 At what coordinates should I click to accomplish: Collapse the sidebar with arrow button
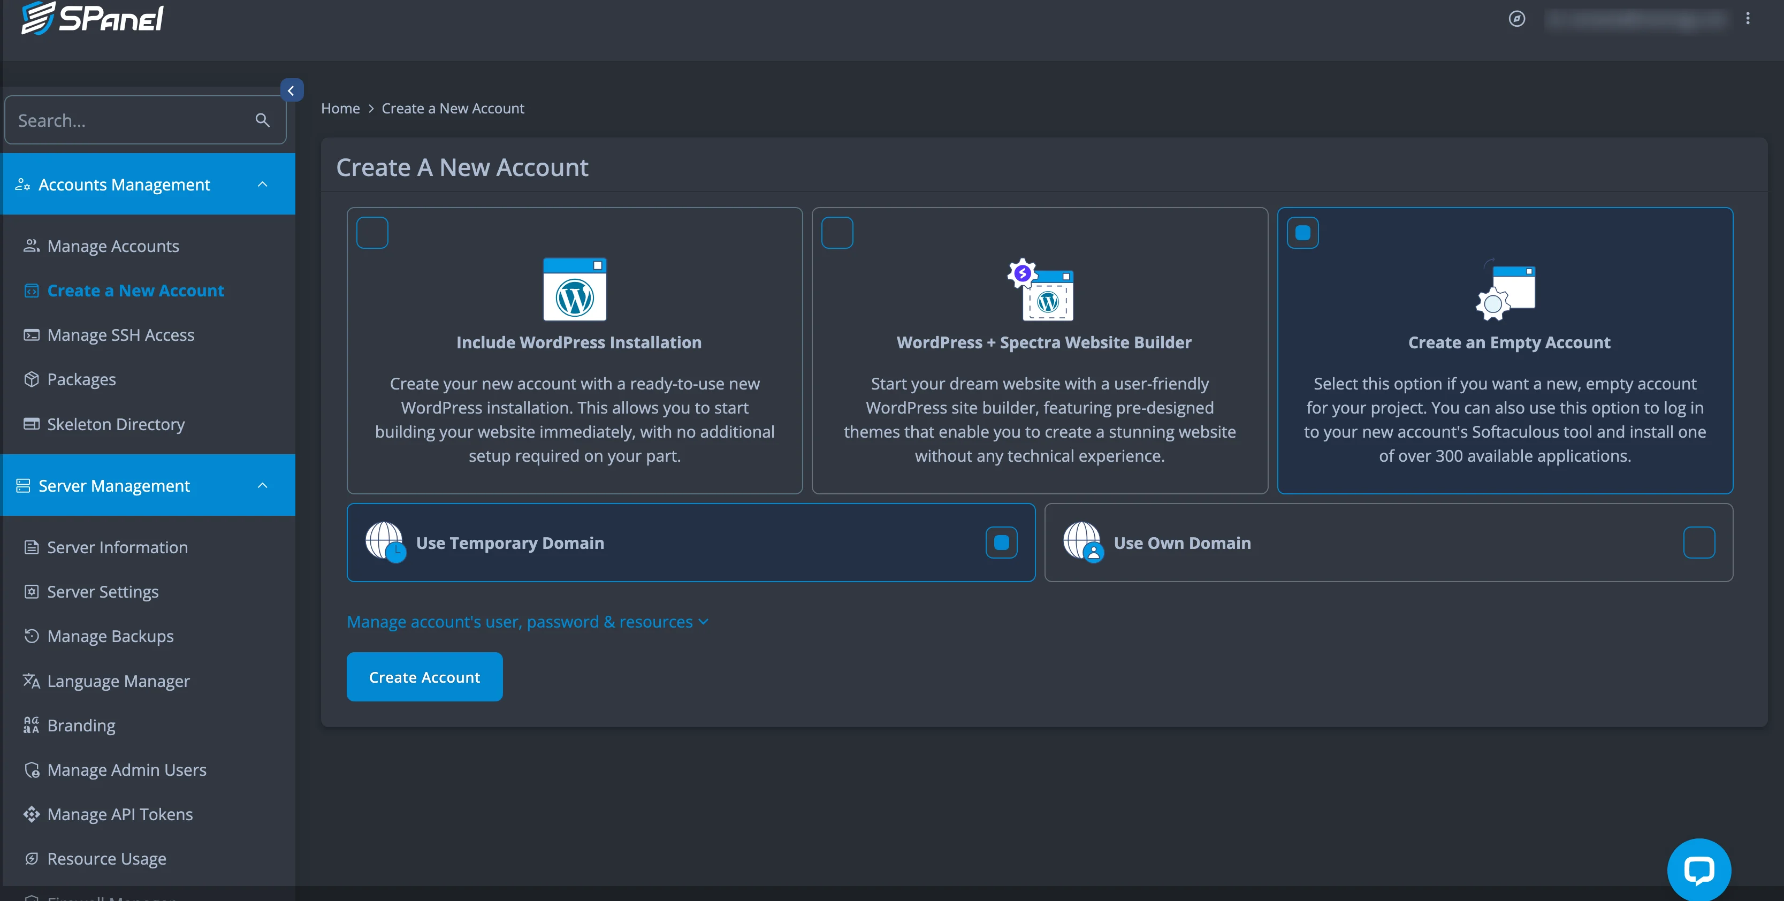[x=292, y=90]
